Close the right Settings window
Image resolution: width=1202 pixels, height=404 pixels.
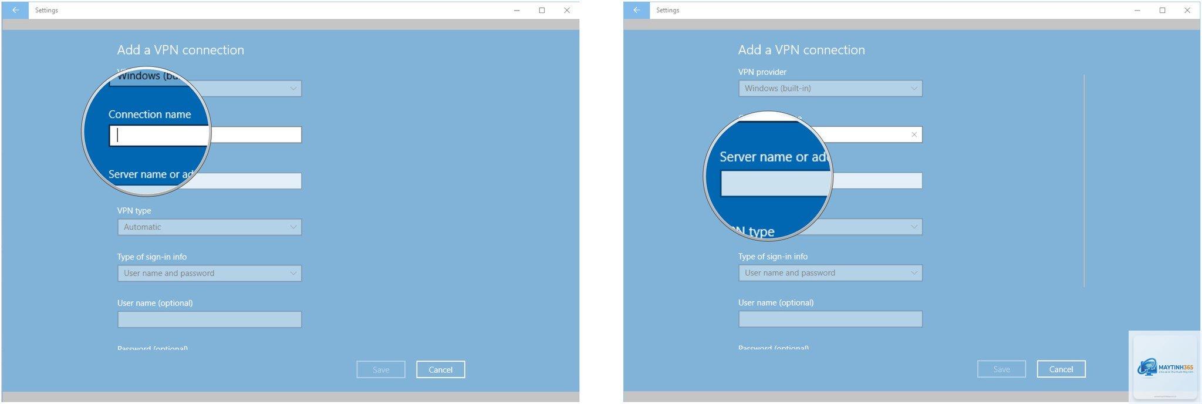[x=1187, y=10]
